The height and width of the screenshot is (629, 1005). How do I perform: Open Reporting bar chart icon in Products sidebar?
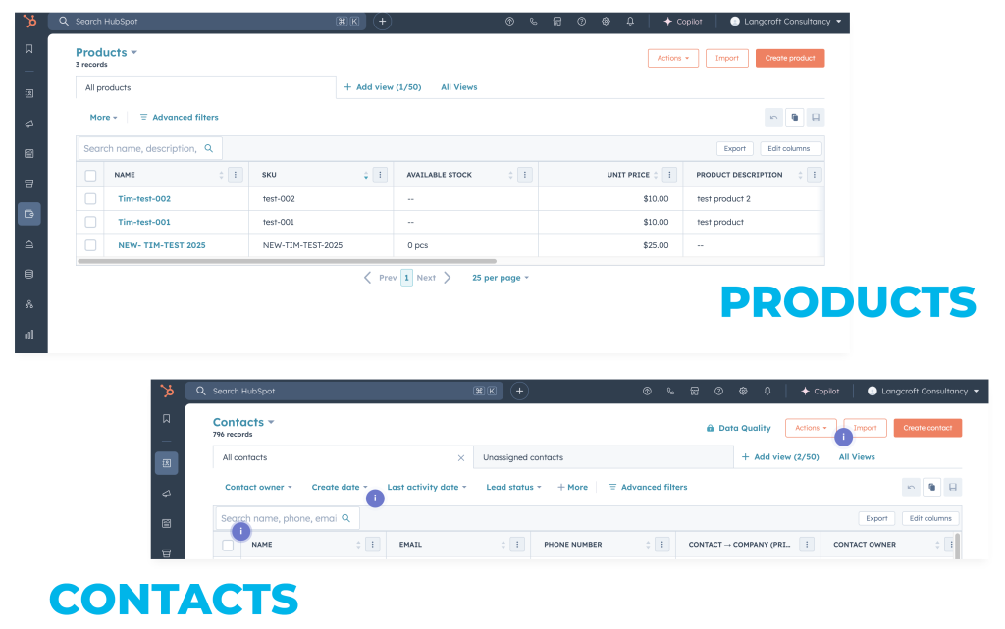point(29,335)
